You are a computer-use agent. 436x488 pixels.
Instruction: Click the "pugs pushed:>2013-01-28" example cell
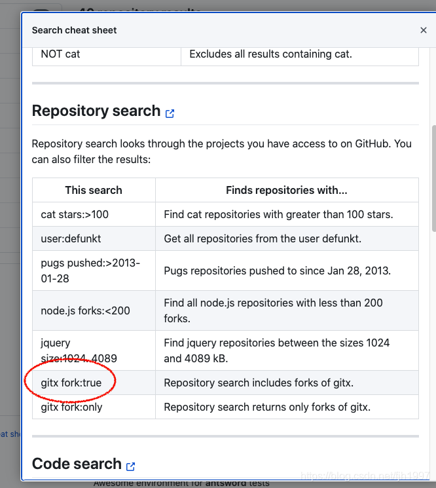coord(90,271)
